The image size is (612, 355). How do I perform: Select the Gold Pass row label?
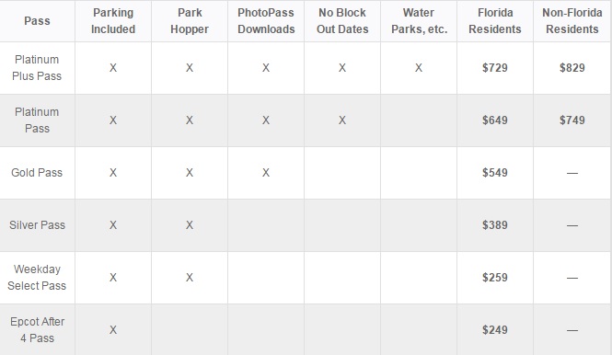(37, 172)
